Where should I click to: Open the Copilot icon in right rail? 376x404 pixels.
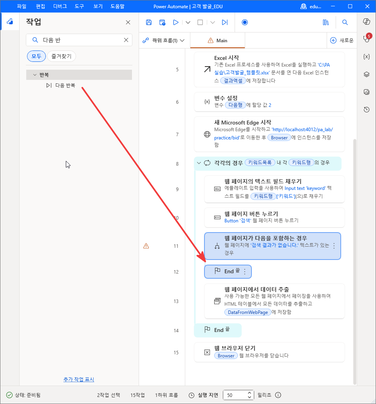pos(367,22)
